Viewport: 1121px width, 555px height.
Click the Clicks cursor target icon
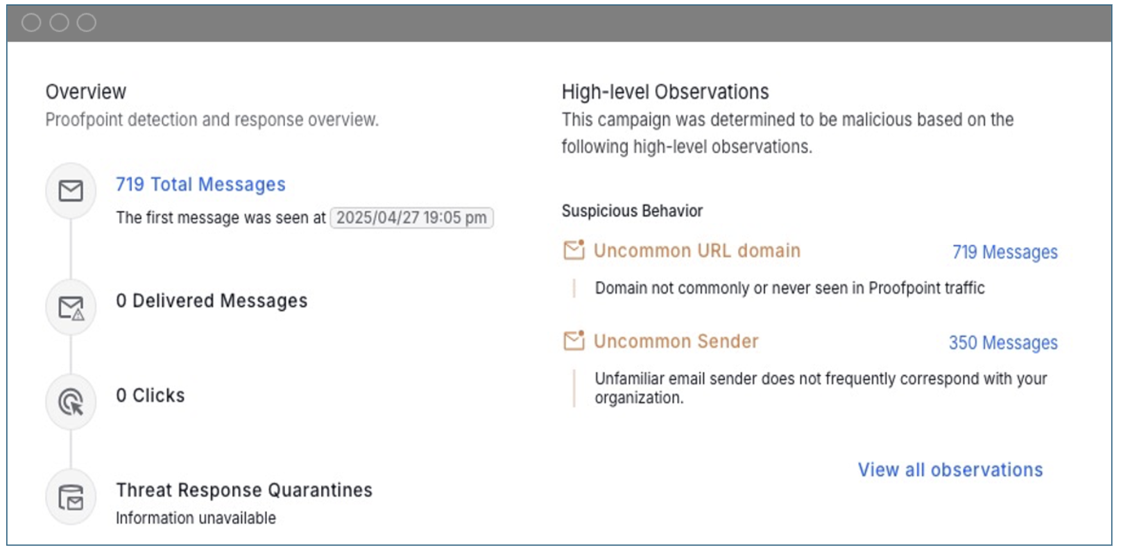(71, 402)
